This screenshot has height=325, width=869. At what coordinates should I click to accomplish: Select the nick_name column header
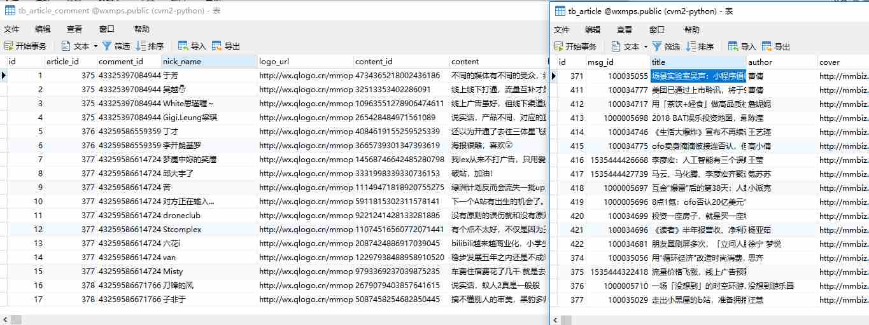(209, 62)
